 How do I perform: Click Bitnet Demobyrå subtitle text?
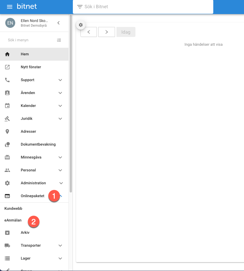click(x=34, y=25)
